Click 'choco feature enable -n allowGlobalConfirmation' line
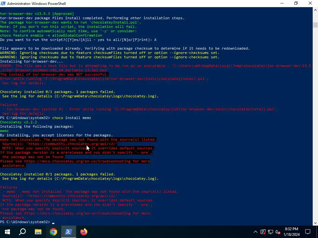This screenshot has width=318, height=238. tap(51, 35)
